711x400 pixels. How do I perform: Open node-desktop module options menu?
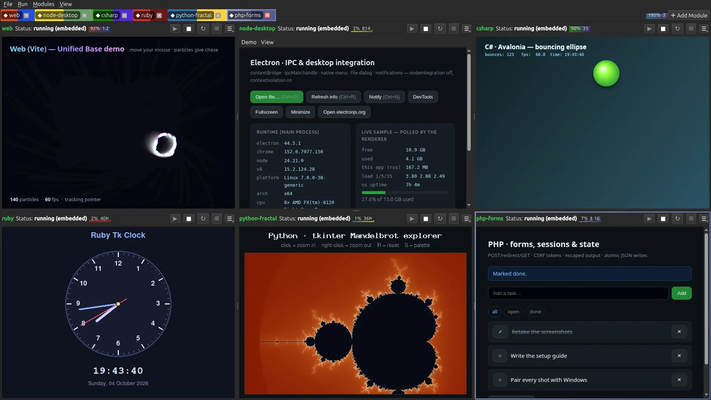tap(467, 29)
